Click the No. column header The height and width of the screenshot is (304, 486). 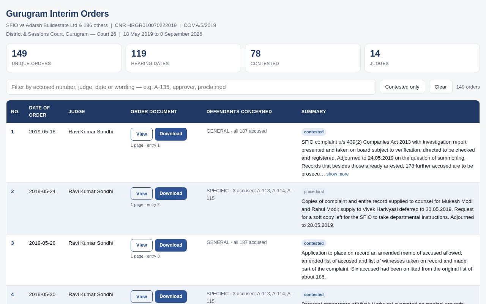point(15,112)
